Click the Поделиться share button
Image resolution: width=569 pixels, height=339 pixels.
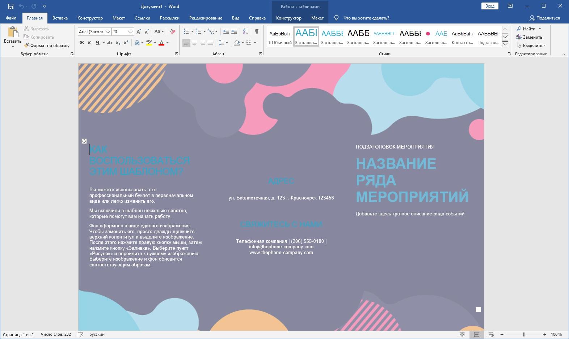tap(544, 18)
